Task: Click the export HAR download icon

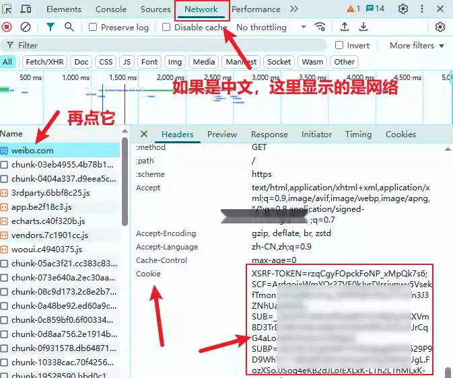Action: 363,27
